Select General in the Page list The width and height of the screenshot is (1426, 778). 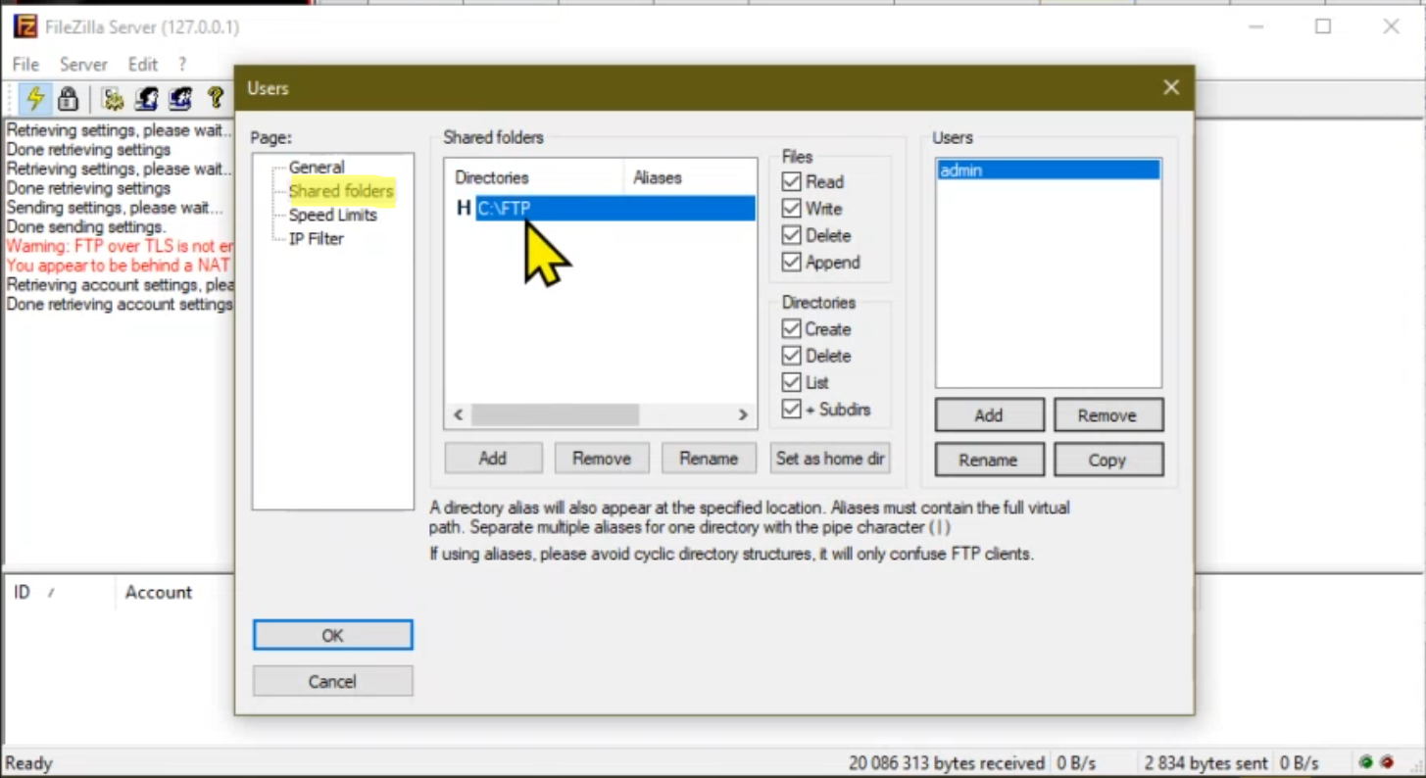tap(317, 167)
